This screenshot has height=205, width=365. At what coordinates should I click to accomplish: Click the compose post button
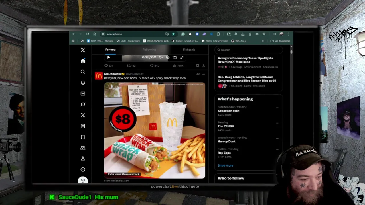pyautogui.click(x=83, y=181)
